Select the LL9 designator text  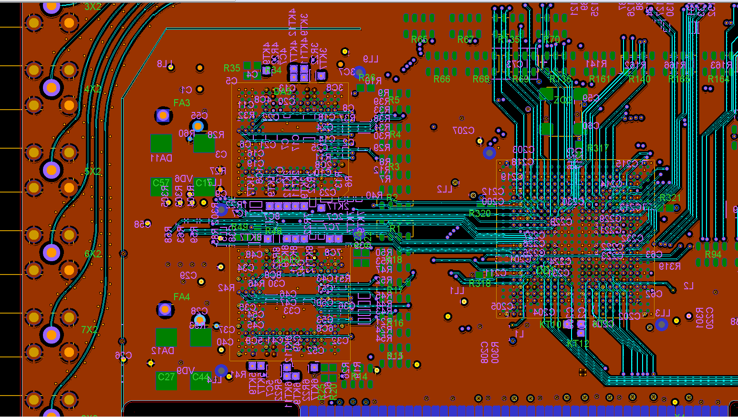click(x=371, y=60)
